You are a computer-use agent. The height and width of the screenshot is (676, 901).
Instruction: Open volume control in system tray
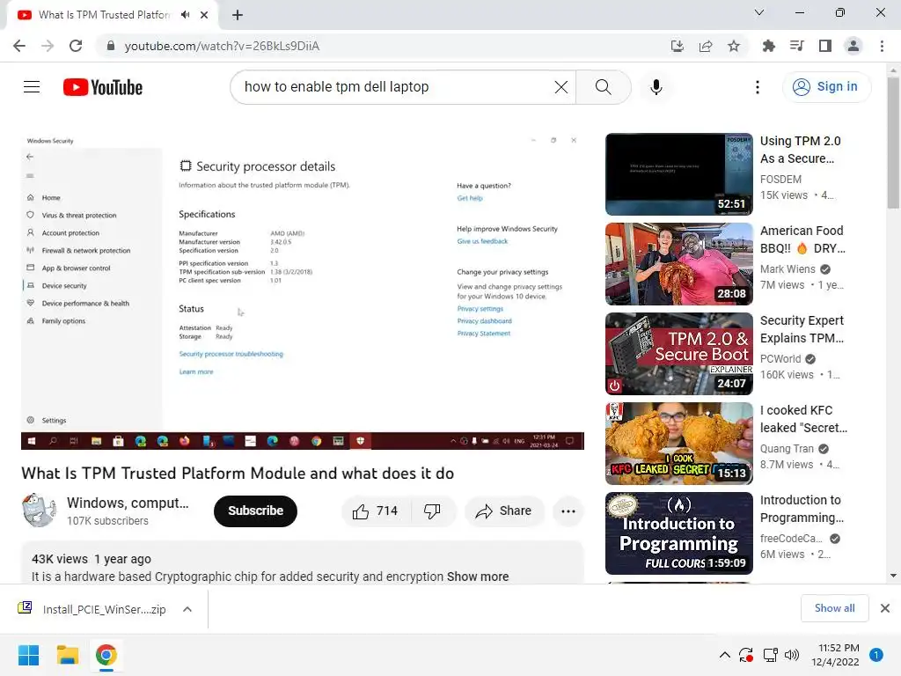click(x=792, y=655)
